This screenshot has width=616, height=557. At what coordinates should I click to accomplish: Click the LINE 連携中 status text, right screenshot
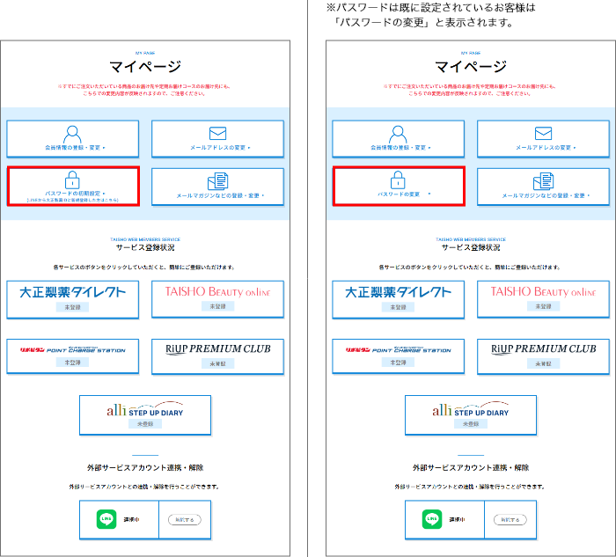tap(457, 519)
